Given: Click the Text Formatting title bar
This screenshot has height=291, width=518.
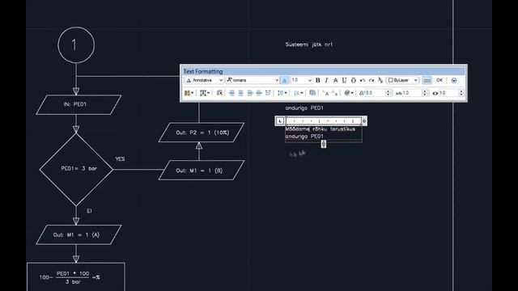Looking at the screenshot, I should 324,71.
